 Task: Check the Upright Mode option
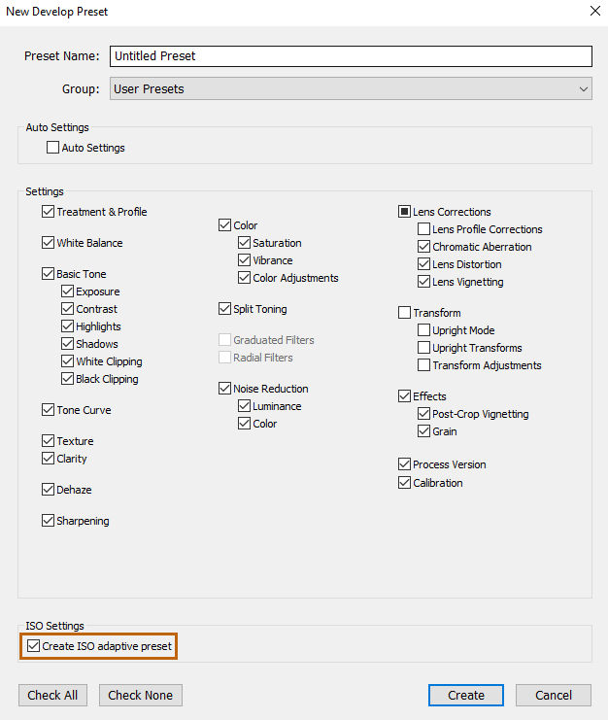[x=424, y=330]
